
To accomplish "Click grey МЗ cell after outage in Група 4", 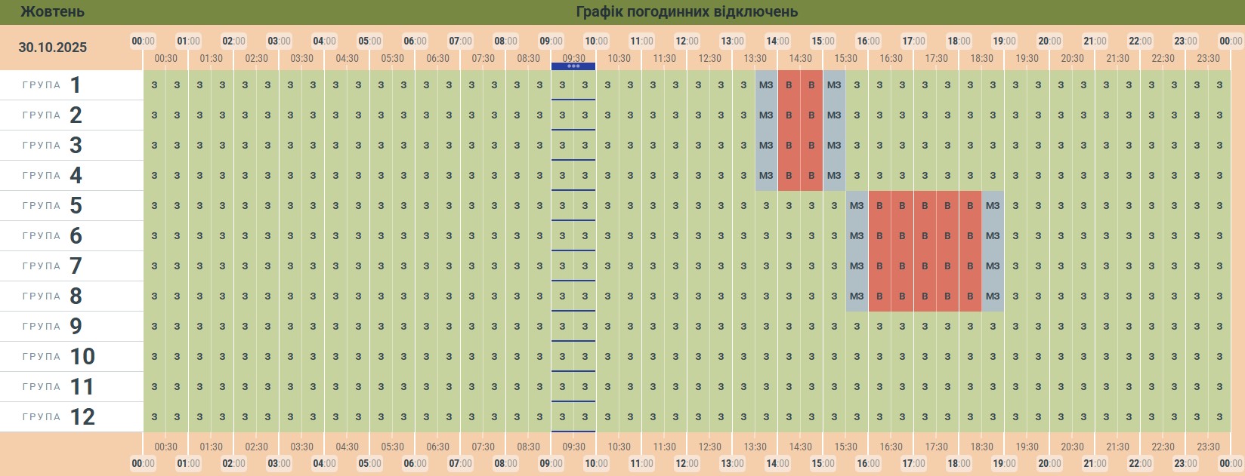I will (834, 176).
